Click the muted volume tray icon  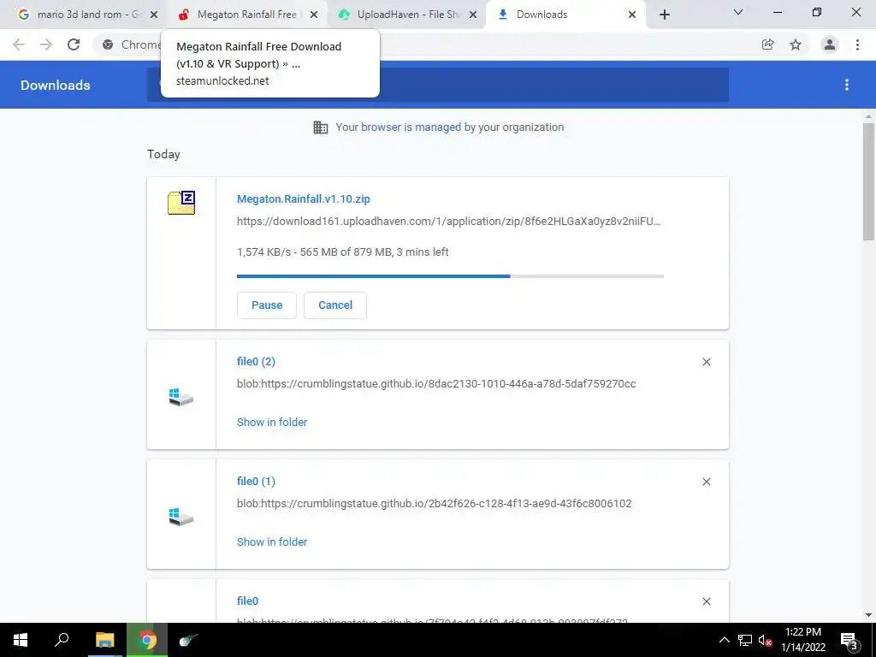pyautogui.click(x=765, y=640)
